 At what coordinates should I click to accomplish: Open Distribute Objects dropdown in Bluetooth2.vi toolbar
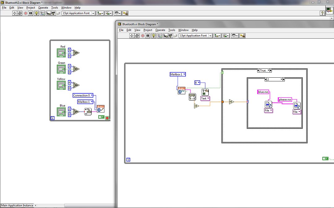coord(109,13)
